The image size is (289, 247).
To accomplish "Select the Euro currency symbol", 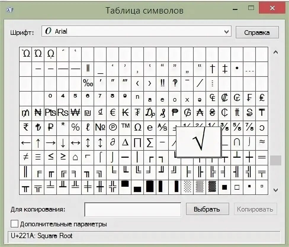I will (113, 113).
